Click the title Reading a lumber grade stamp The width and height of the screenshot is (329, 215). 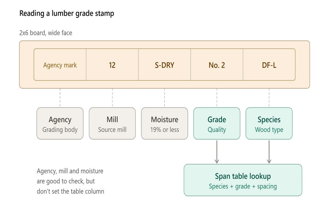click(x=67, y=13)
